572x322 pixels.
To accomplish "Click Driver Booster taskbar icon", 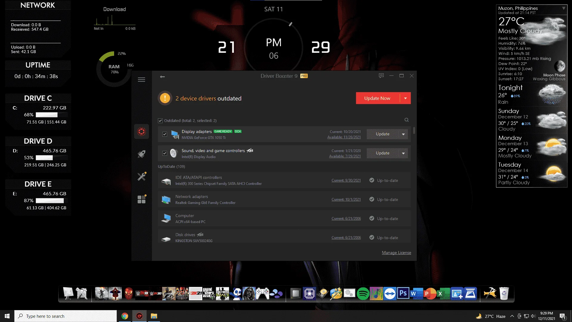I will pyautogui.click(x=139, y=316).
